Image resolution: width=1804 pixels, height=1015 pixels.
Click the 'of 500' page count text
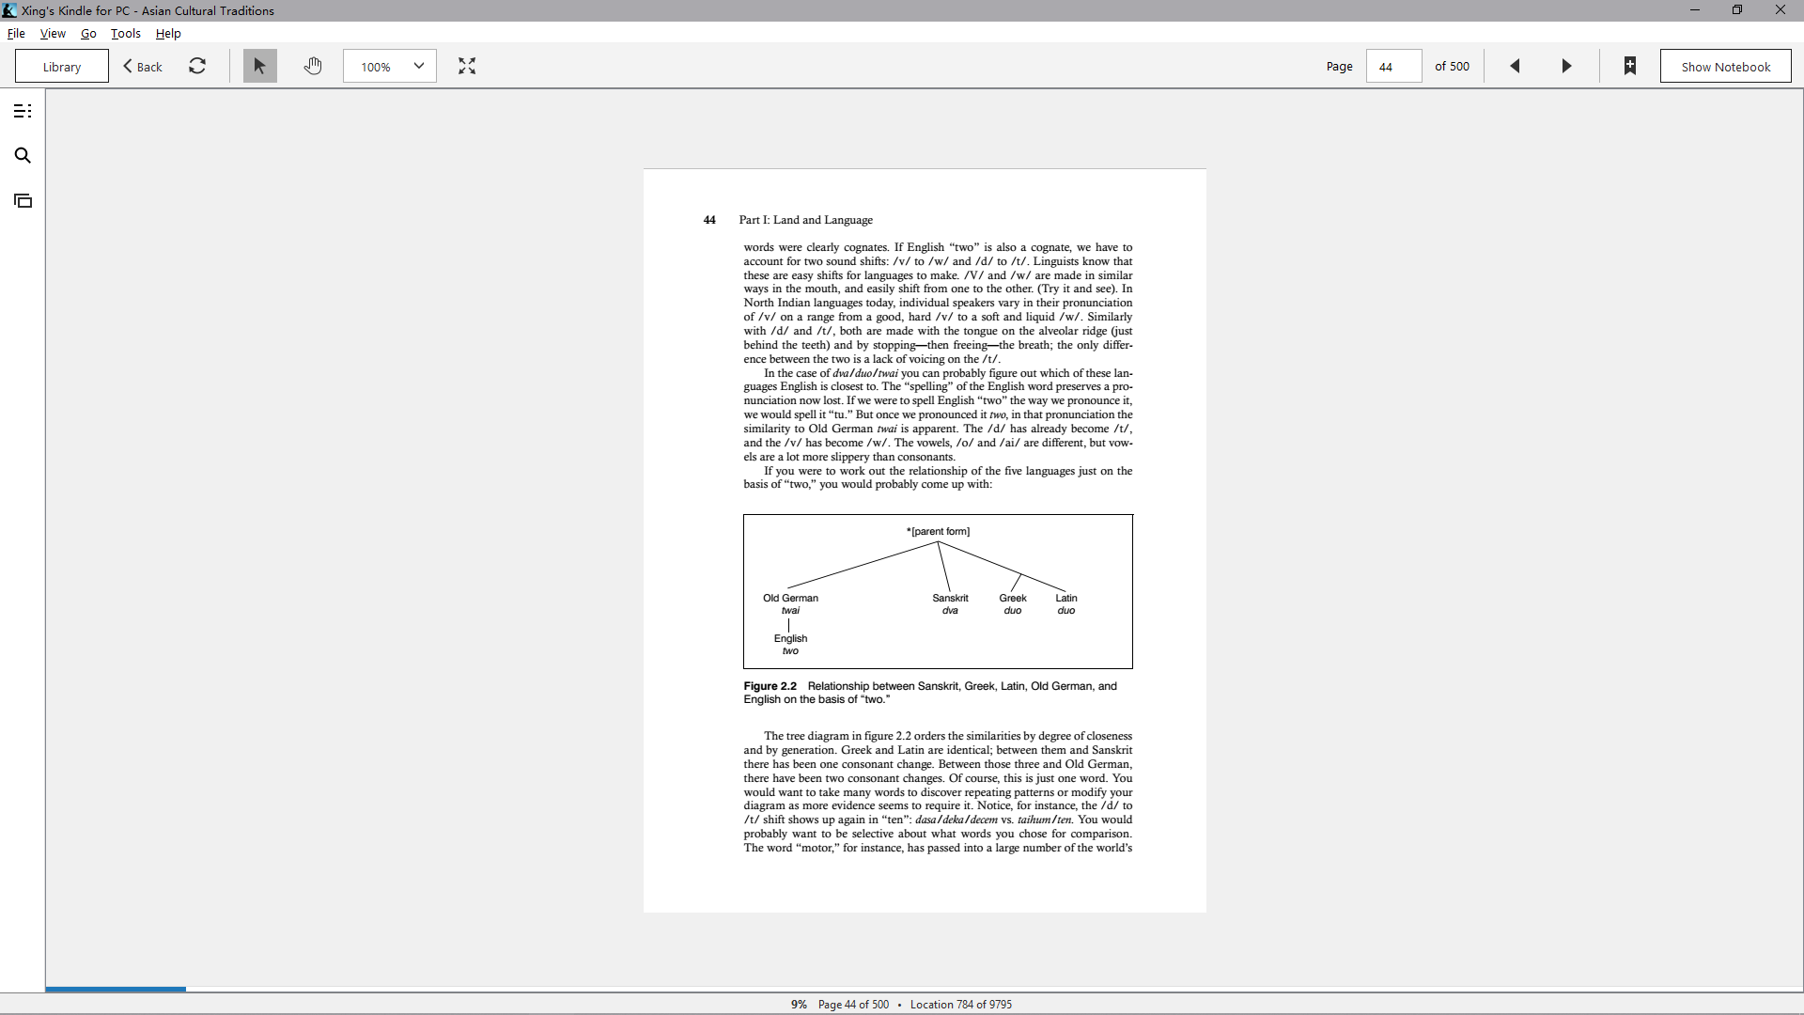(x=1452, y=66)
